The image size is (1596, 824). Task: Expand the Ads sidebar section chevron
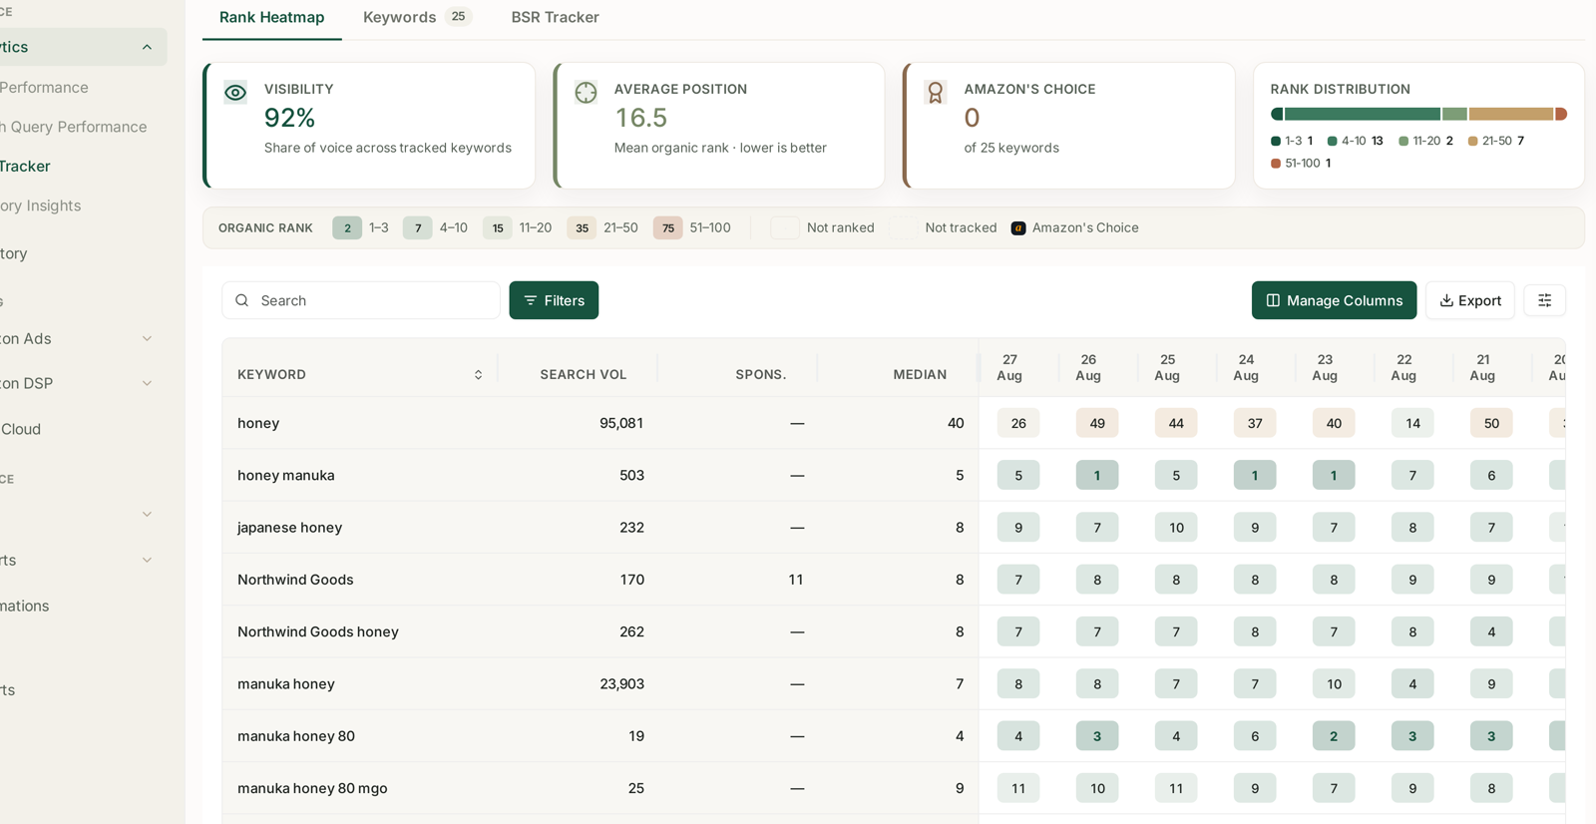[147, 339]
